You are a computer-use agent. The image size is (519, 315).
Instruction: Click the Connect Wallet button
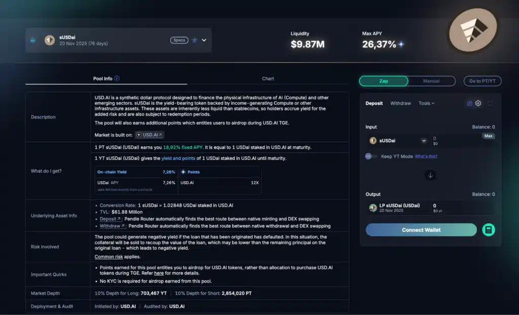click(x=421, y=229)
